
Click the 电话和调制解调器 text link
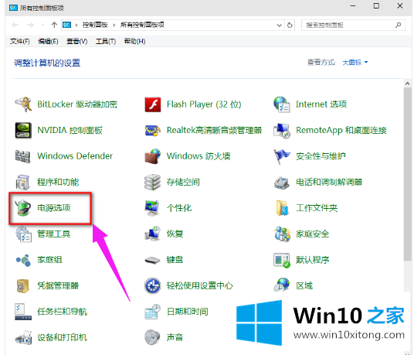pyautogui.click(x=329, y=182)
